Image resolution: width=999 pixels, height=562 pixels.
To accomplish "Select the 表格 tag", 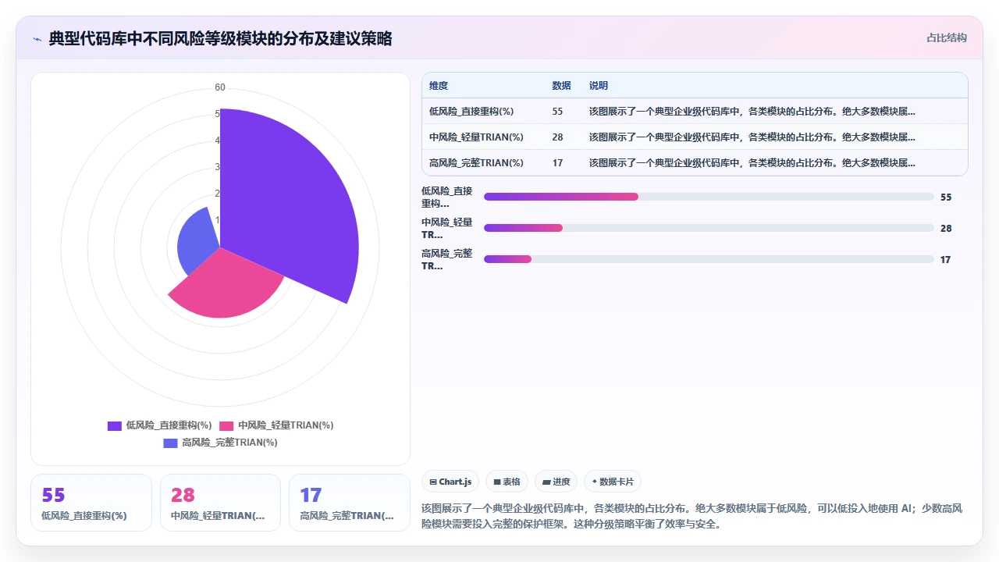I will pos(507,482).
